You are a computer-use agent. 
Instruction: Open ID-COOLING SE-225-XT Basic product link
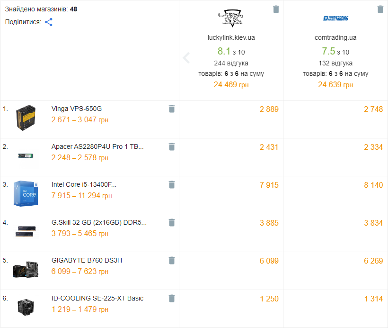[97, 299]
